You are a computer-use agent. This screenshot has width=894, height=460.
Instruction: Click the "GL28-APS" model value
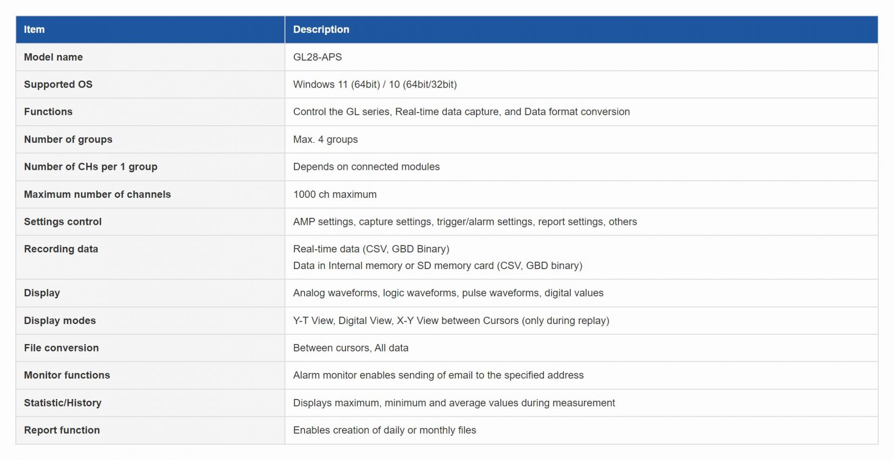(x=317, y=57)
